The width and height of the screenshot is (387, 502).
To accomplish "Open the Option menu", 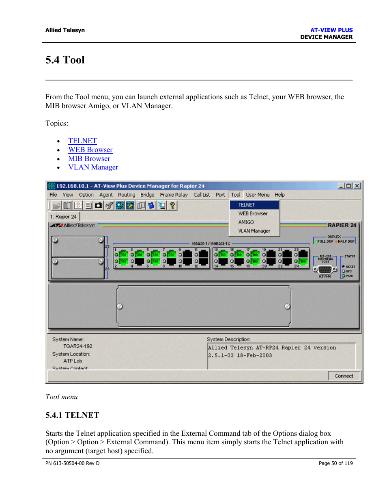I will (x=86, y=195).
